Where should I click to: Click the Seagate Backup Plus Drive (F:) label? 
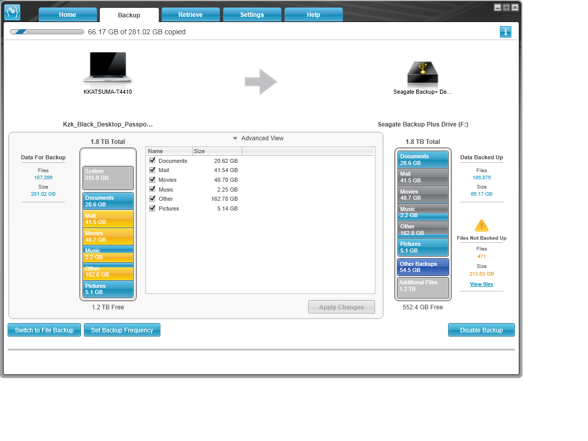tap(423, 124)
